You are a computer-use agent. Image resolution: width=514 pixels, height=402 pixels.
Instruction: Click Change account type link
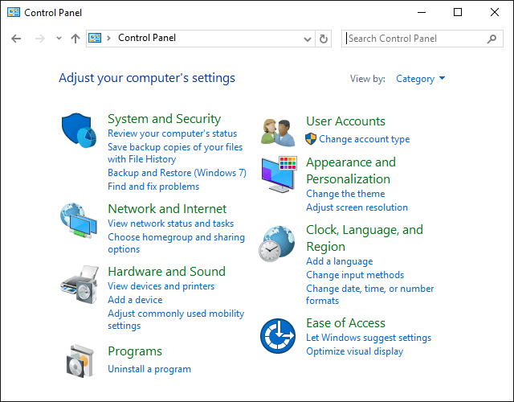pos(364,139)
